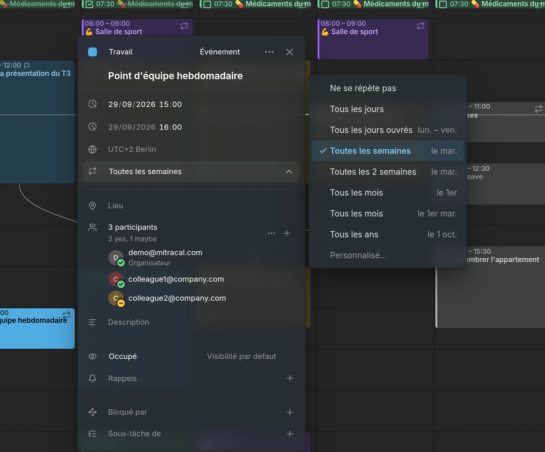Add a participant with the plus icon
545x452 pixels.
pos(287,233)
